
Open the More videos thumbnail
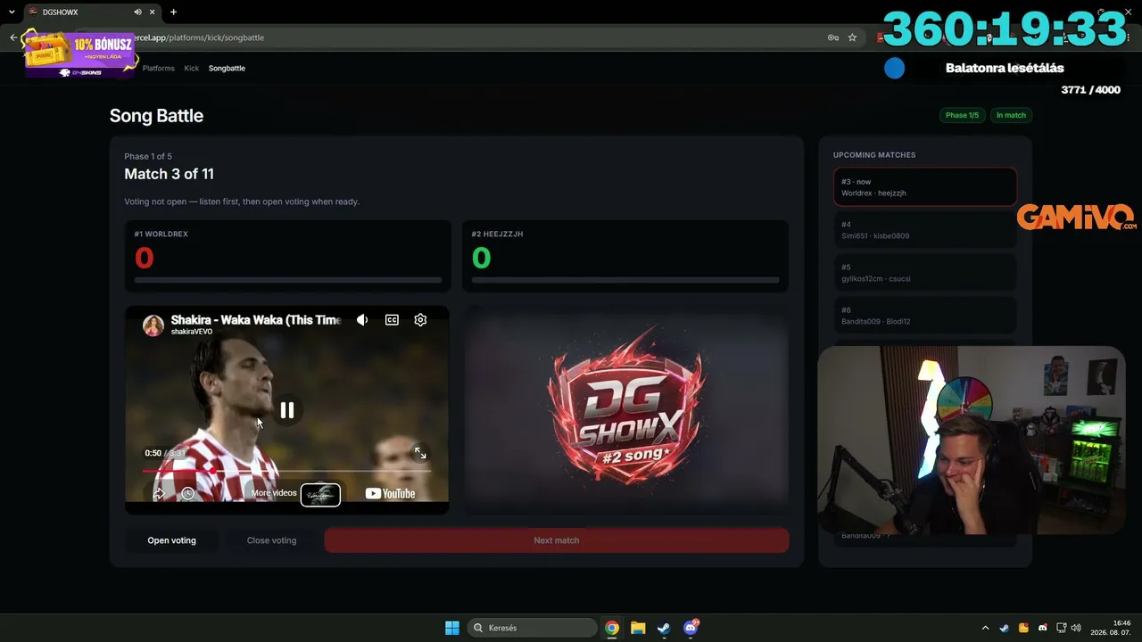(320, 494)
